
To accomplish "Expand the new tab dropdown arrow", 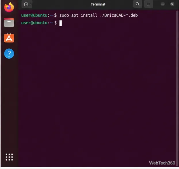I will [x=31, y=4].
